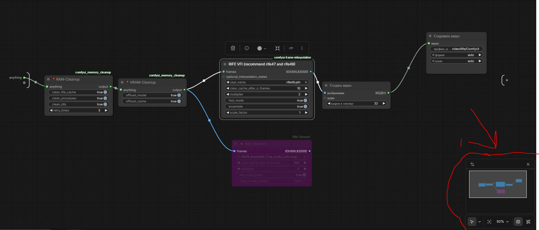Click the comfyui_memory_cleanup badge above RAM-Cleanup
The height and width of the screenshot is (230, 539).
click(93, 72)
